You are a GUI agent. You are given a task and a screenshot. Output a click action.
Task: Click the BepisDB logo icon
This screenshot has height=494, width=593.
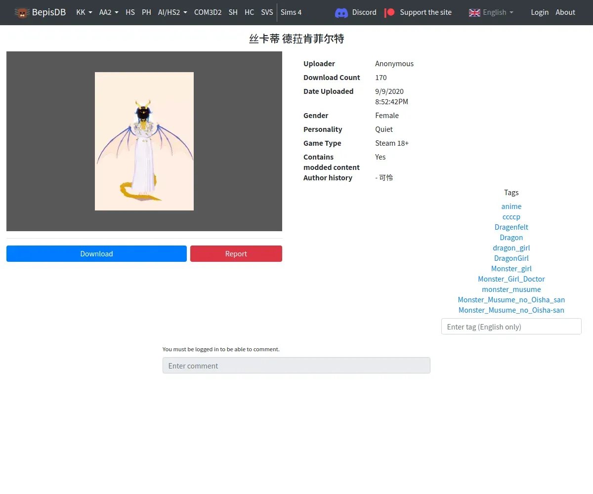pyautogui.click(x=22, y=12)
